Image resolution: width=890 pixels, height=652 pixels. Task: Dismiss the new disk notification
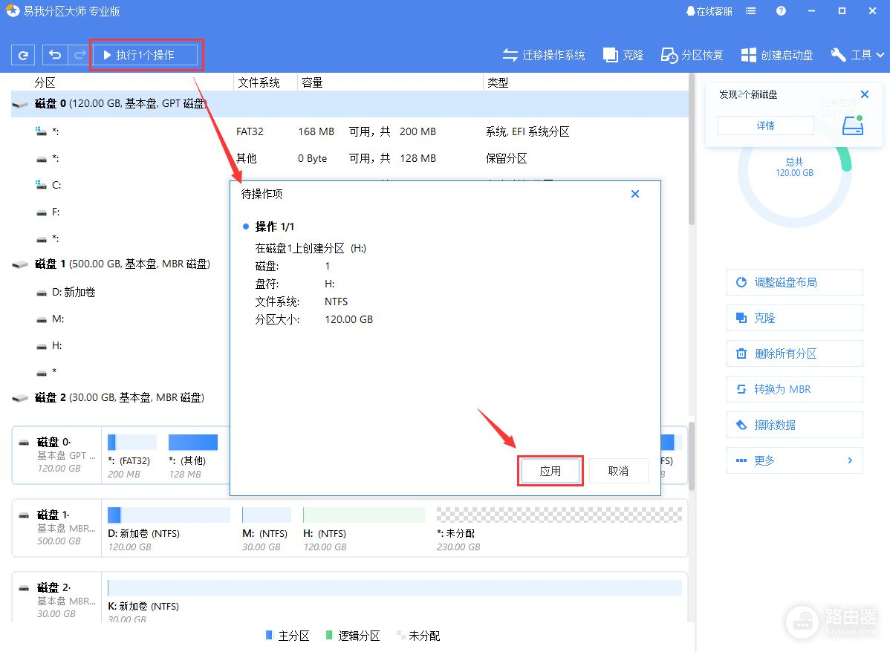click(x=864, y=94)
